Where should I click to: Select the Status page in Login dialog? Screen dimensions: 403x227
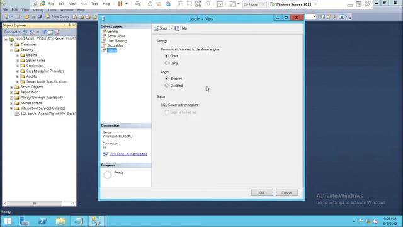[x=112, y=50]
